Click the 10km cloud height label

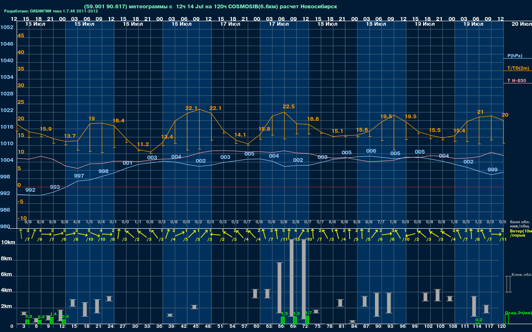tap(8, 242)
